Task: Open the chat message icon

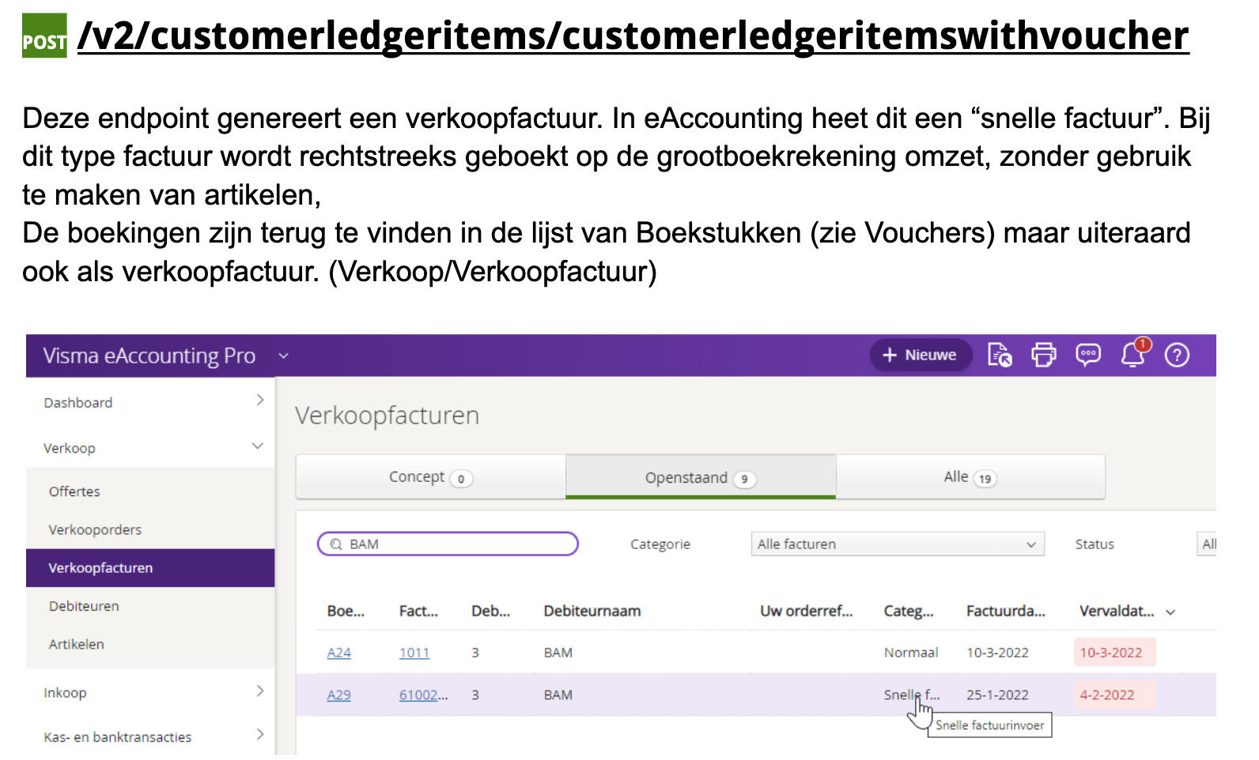Action: coord(1088,355)
